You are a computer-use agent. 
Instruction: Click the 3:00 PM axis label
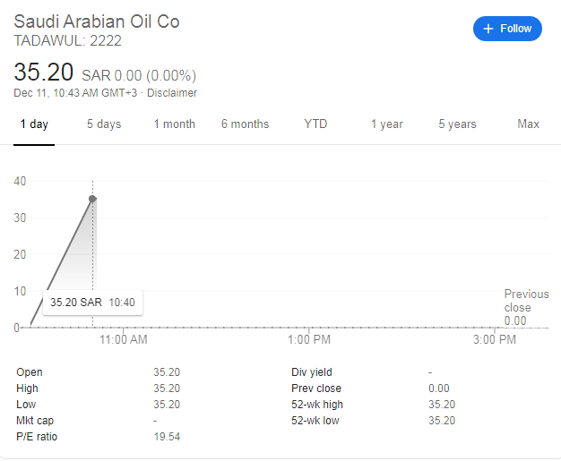coord(495,340)
